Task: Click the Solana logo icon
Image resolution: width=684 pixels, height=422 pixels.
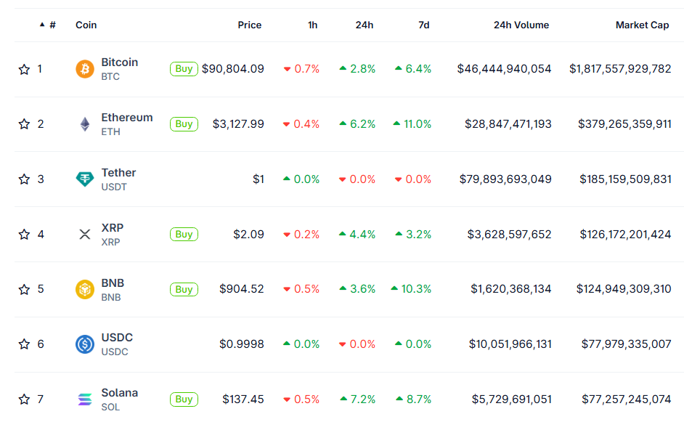Action: pos(85,399)
